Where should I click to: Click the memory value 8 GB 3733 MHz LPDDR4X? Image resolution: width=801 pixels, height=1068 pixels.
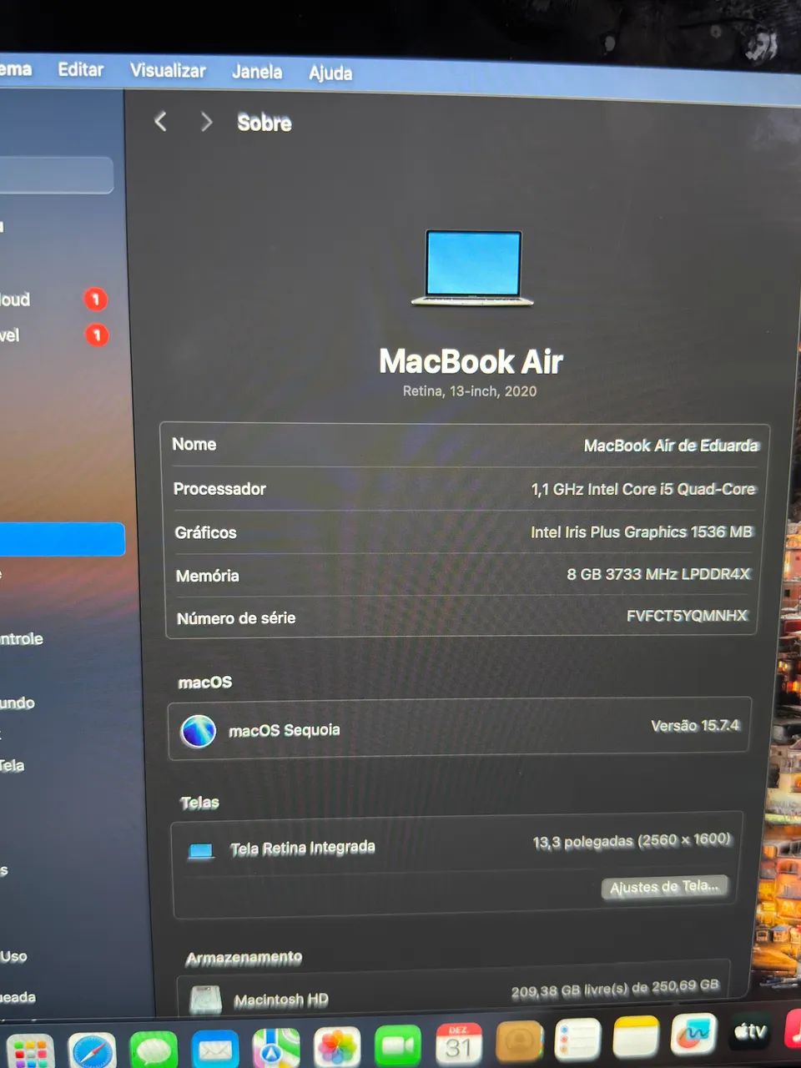pyautogui.click(x=657, y=574)
